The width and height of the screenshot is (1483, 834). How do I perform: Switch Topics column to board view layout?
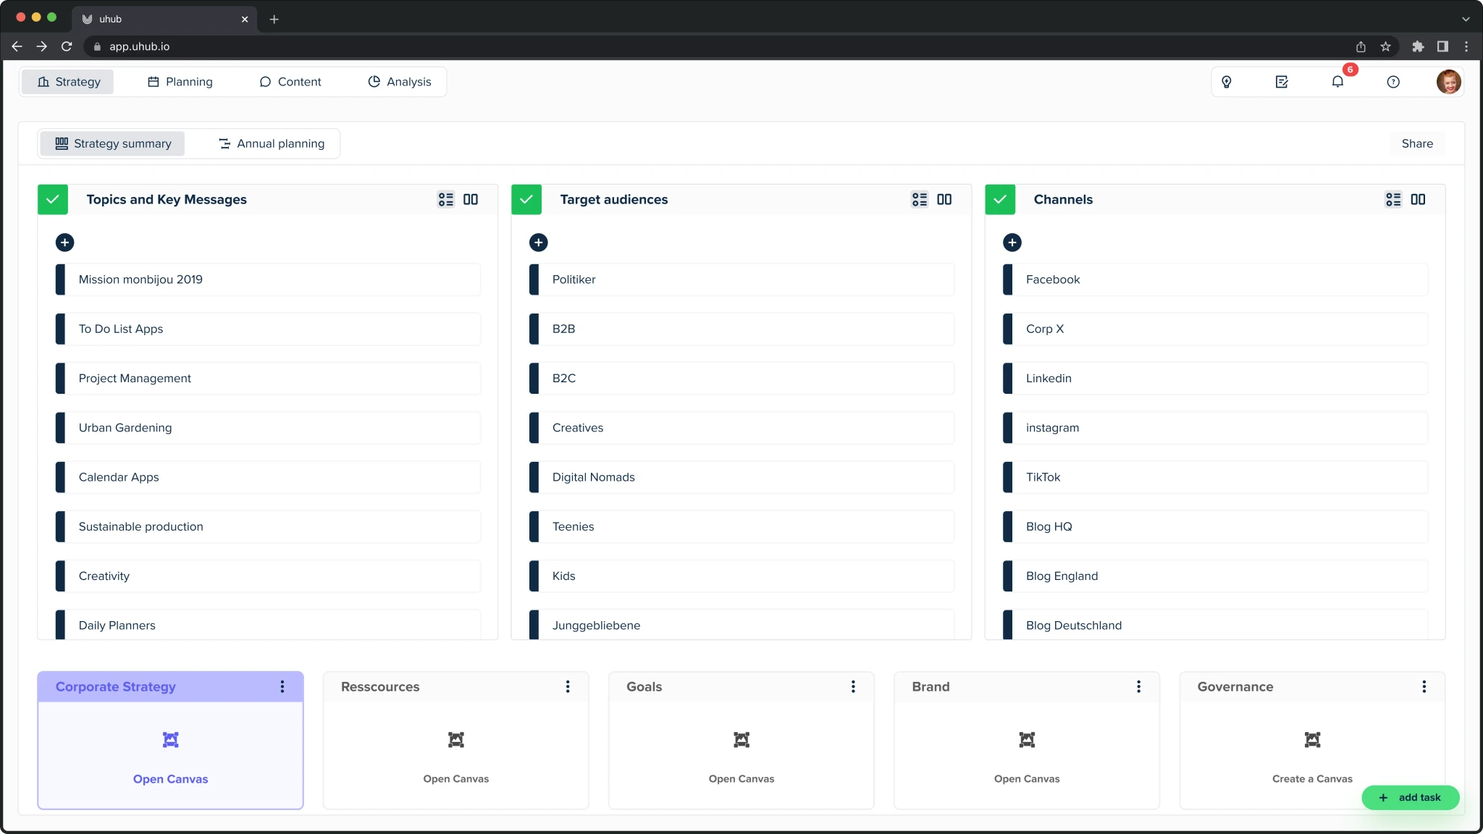coord(471,199)
